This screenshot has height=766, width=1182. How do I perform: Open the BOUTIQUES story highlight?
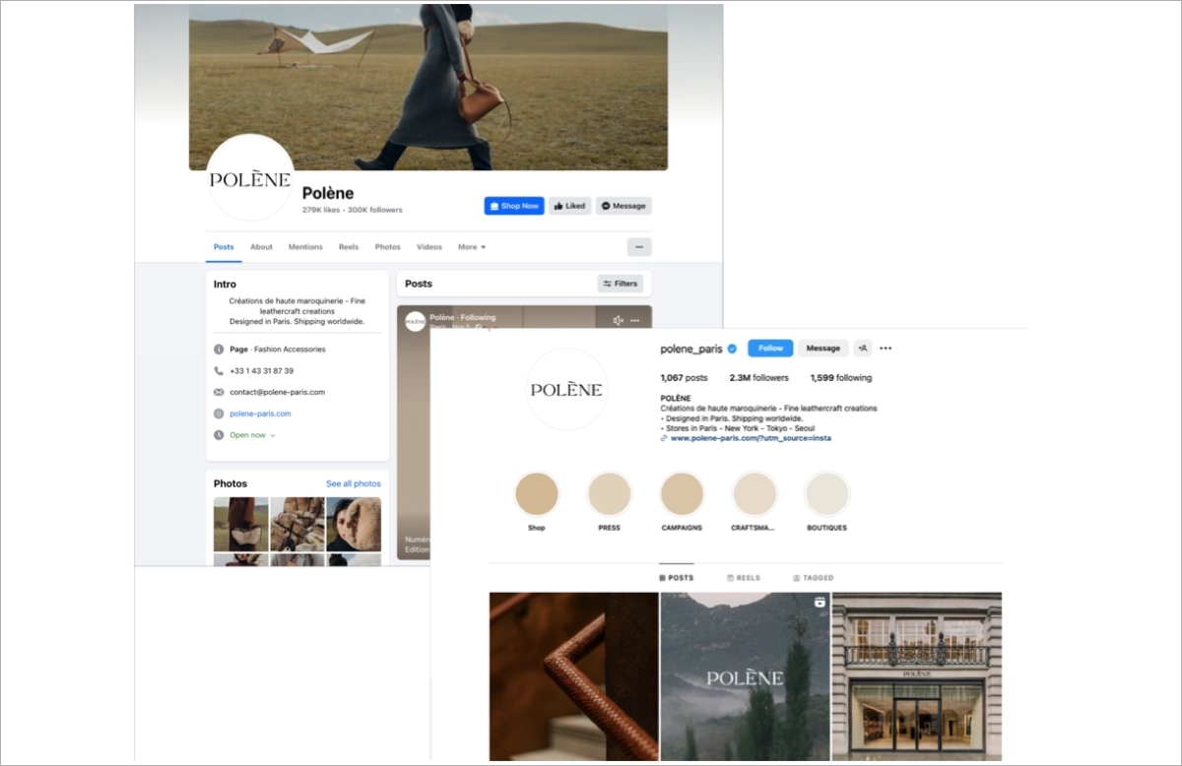(x=826, y=494)
